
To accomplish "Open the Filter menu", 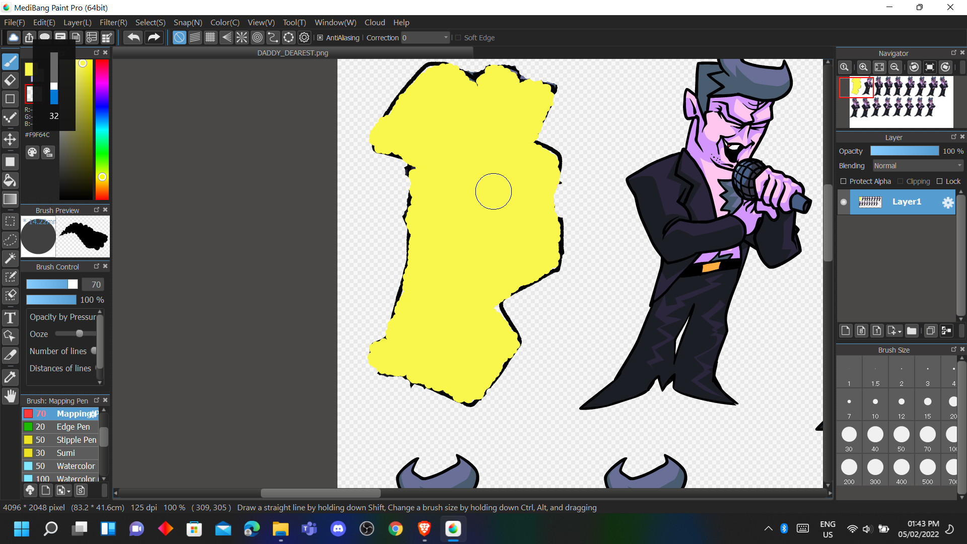I will (x=113, y=22).
